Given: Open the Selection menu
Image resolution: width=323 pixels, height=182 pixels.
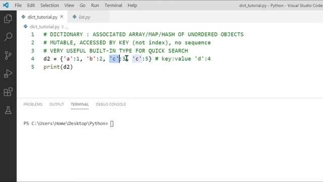Looking at the screenshot, I should pyautogui.click(x=49, y=6).
